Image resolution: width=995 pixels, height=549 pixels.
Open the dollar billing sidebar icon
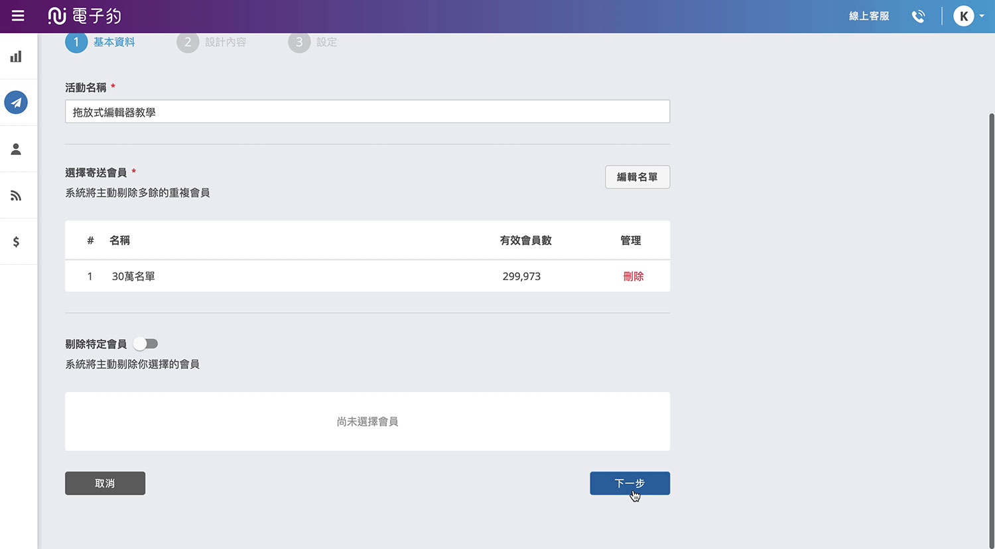16,242
